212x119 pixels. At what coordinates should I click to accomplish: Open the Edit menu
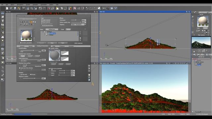[7, 5]
